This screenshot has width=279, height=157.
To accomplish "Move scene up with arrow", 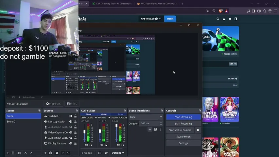I will click(x=26, y=153).
